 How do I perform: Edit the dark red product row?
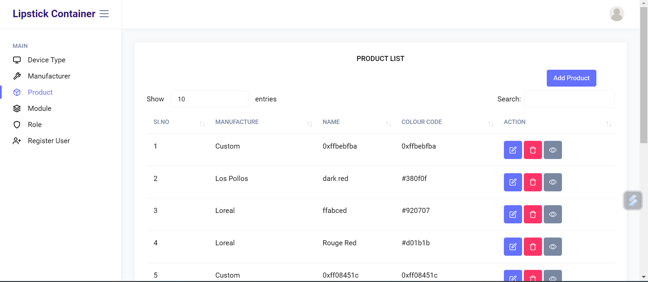(x=513, y=182)
